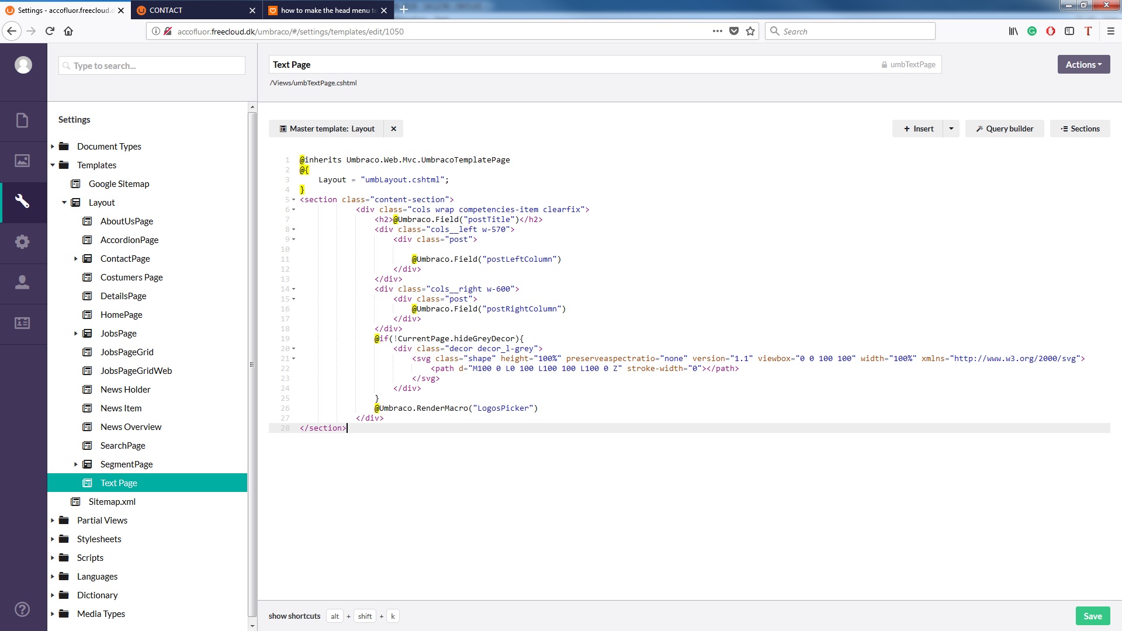Expand the JobsPage template node

(x=76, y=334)
